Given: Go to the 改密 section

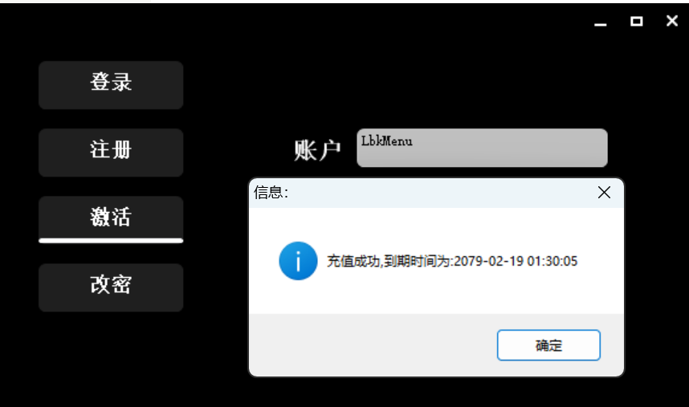Looking at the screenshot, I should click(111, 287).
